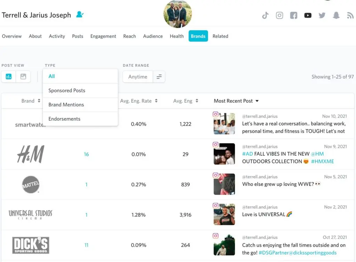This screenshot has height=262, width=356.
Task: Switch to chart post view
Action: tap(9, 77)
